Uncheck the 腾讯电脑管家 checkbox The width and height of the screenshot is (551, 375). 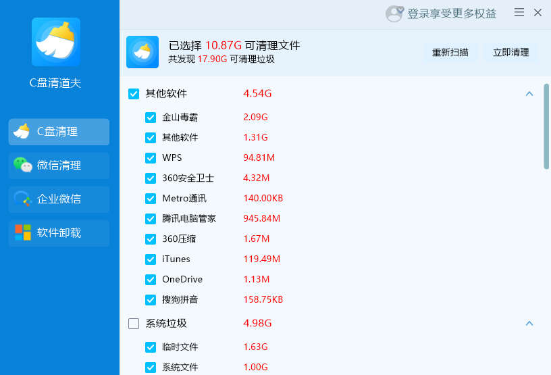pyautogui.click(x=151, y=219)
